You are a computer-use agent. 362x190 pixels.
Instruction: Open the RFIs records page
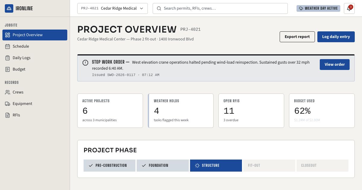pyautogui.click(x=35, y=115)
